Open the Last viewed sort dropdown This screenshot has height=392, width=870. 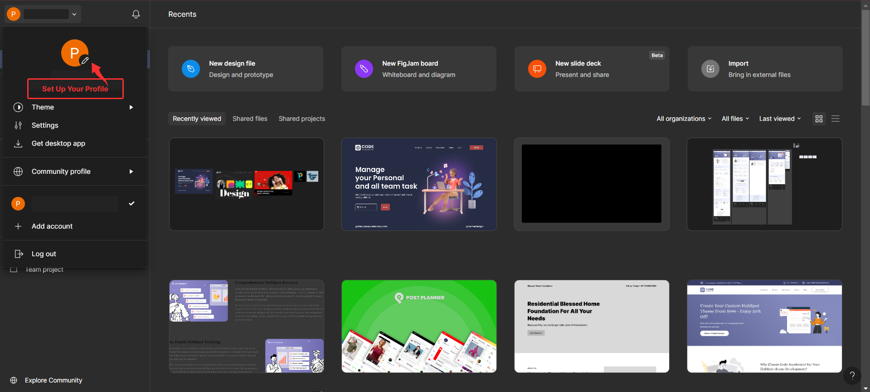click(780, 119)
